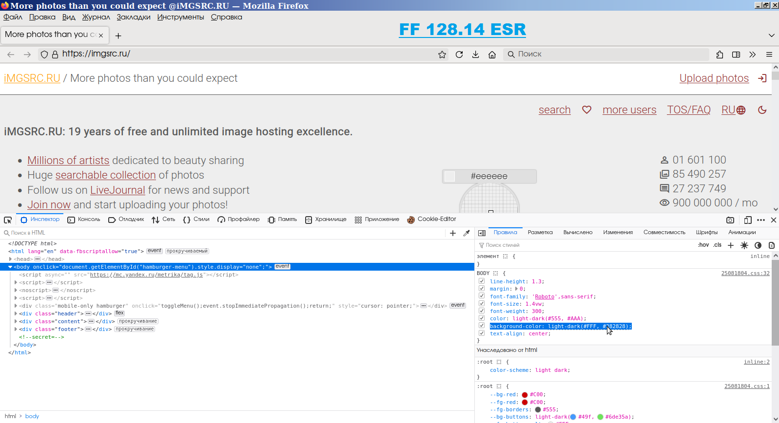
Task: Disable the text-align: center declaration
Action: pos(482,333)
